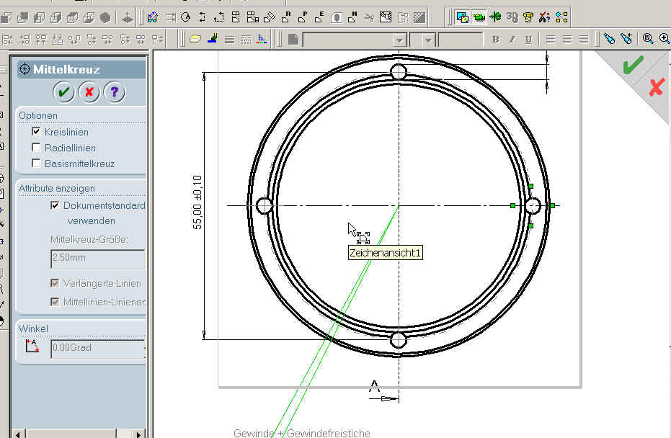Enable the Radiallinien checkbox
This screenshot has height=438, width=671.
click(x=37, y=148)
